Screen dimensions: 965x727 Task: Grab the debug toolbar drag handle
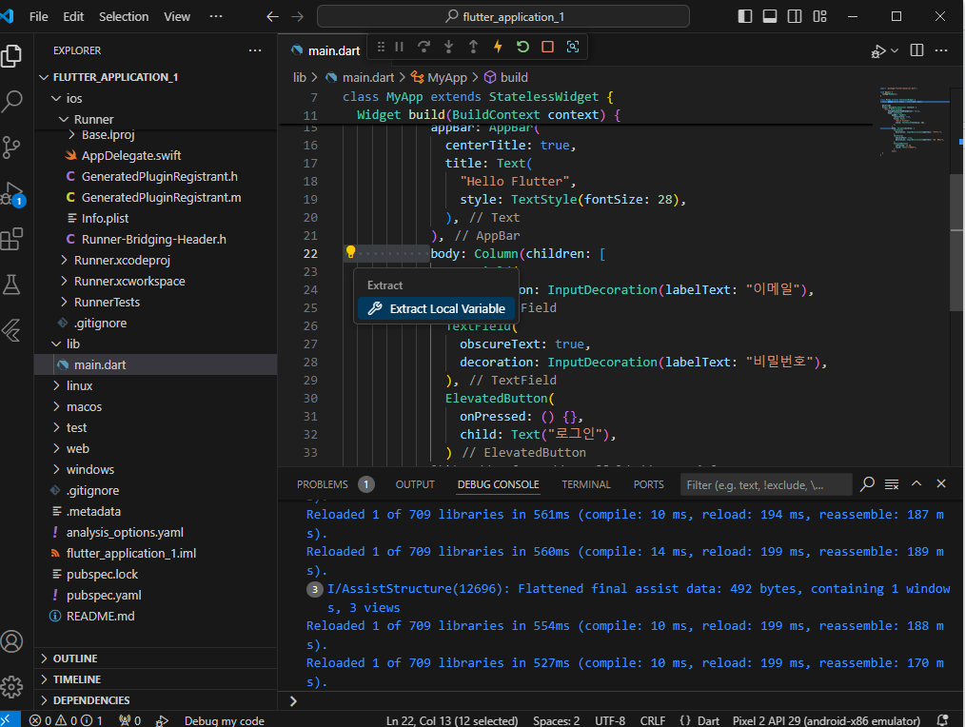pyautogui.click(x=381, y=47)
